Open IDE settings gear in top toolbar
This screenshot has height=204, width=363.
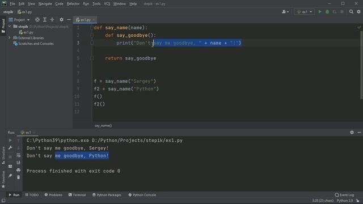(x=358, y=11)
